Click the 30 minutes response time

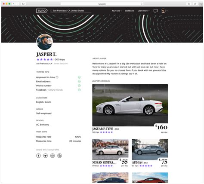(x=75, y=141)
